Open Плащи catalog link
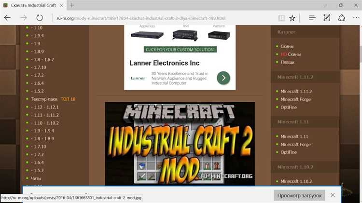The width and height of the screenshot is (362, 203). click(x=288, y=62)
